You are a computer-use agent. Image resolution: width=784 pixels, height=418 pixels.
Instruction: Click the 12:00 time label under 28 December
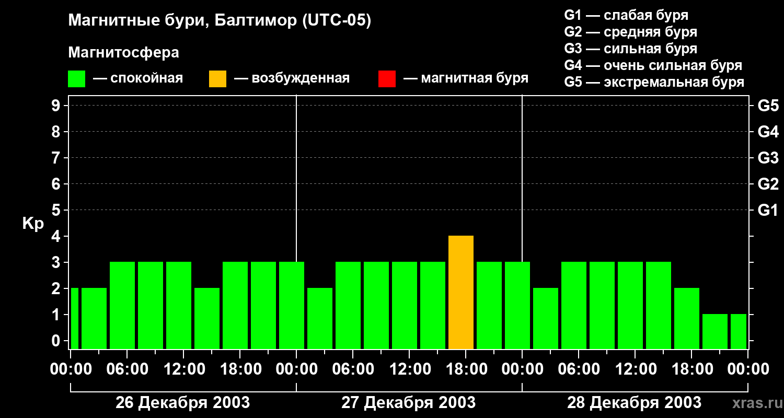click(x=635, y=369)
